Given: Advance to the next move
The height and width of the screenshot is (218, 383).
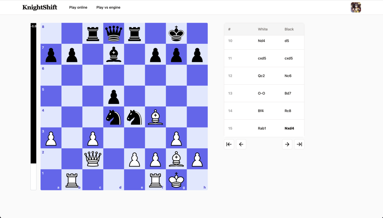Looking at the screenshot, I should click(x=287, y=144).
